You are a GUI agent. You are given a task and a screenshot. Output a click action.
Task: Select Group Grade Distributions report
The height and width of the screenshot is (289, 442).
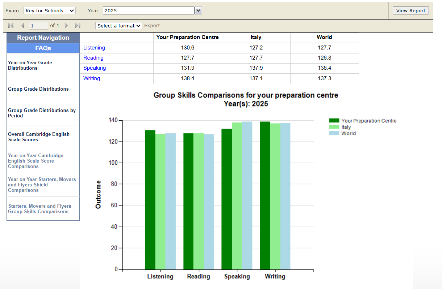coord(38,89)
